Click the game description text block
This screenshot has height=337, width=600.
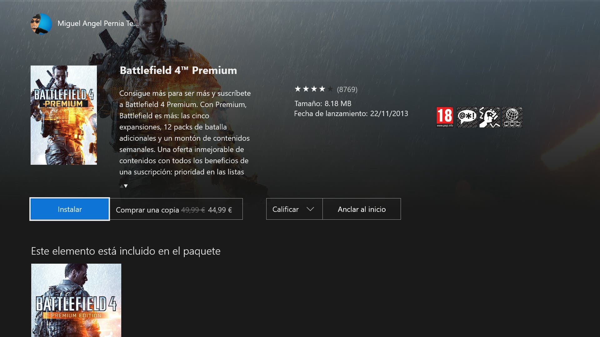[185, 133]
